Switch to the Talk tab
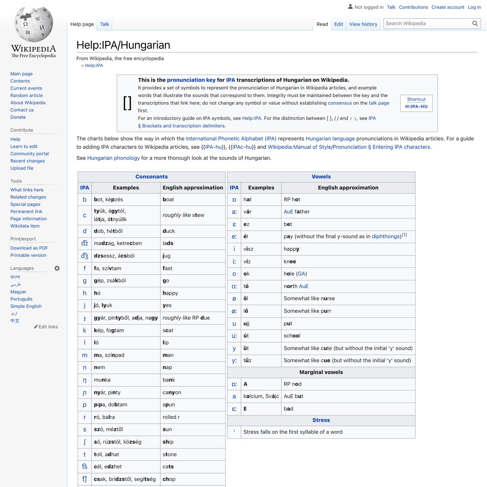Screen dimensions: 487x487 104,24
